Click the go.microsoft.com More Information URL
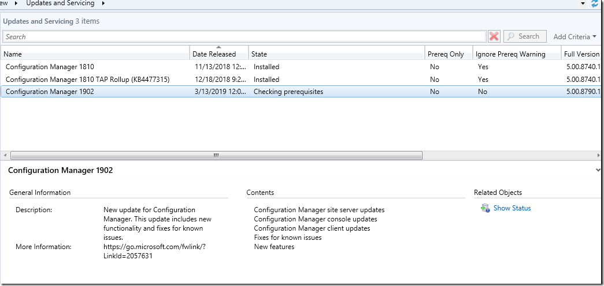Screen dimensions: 604x286 pos(154,251)
